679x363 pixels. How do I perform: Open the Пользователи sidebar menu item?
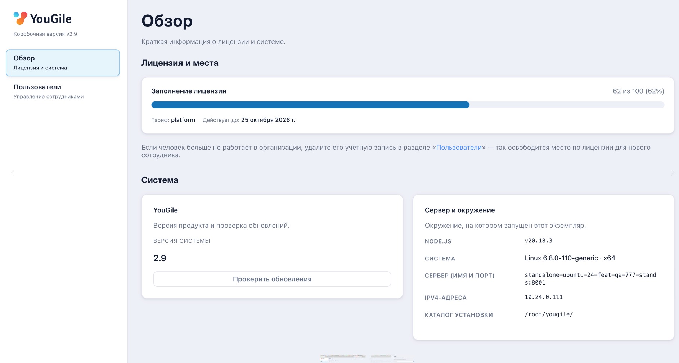[x=63, y=91]
